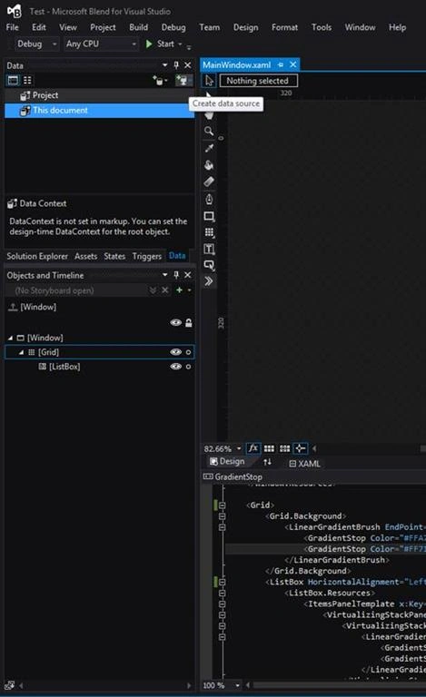The image size is (426, 697).
Task: Open the Design menu
Action: pyautogui.click(x=245, y=27)
